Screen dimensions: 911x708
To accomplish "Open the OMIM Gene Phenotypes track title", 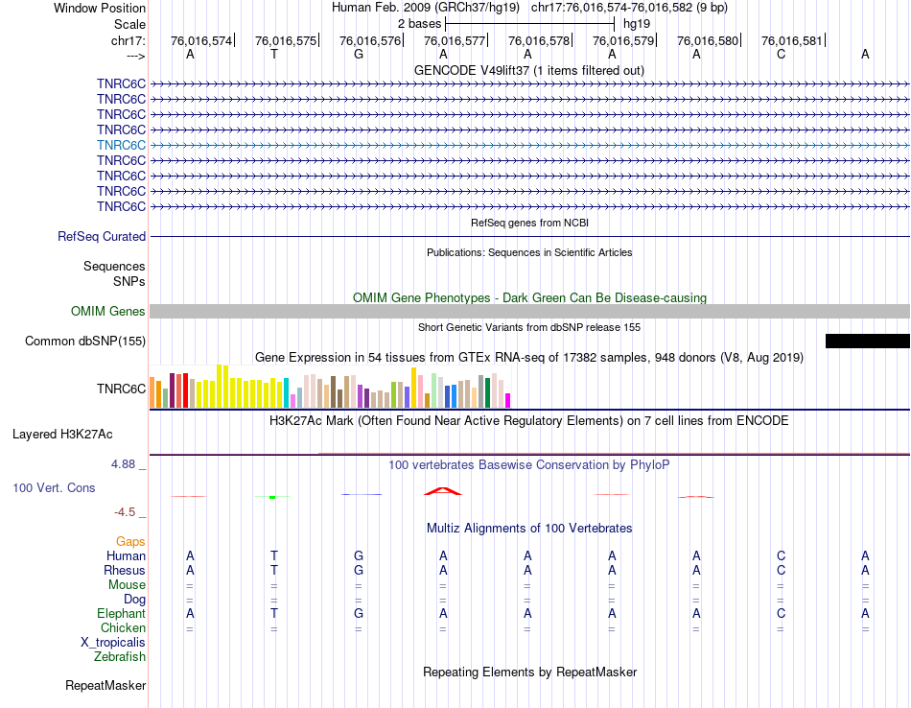I will 529,297.
